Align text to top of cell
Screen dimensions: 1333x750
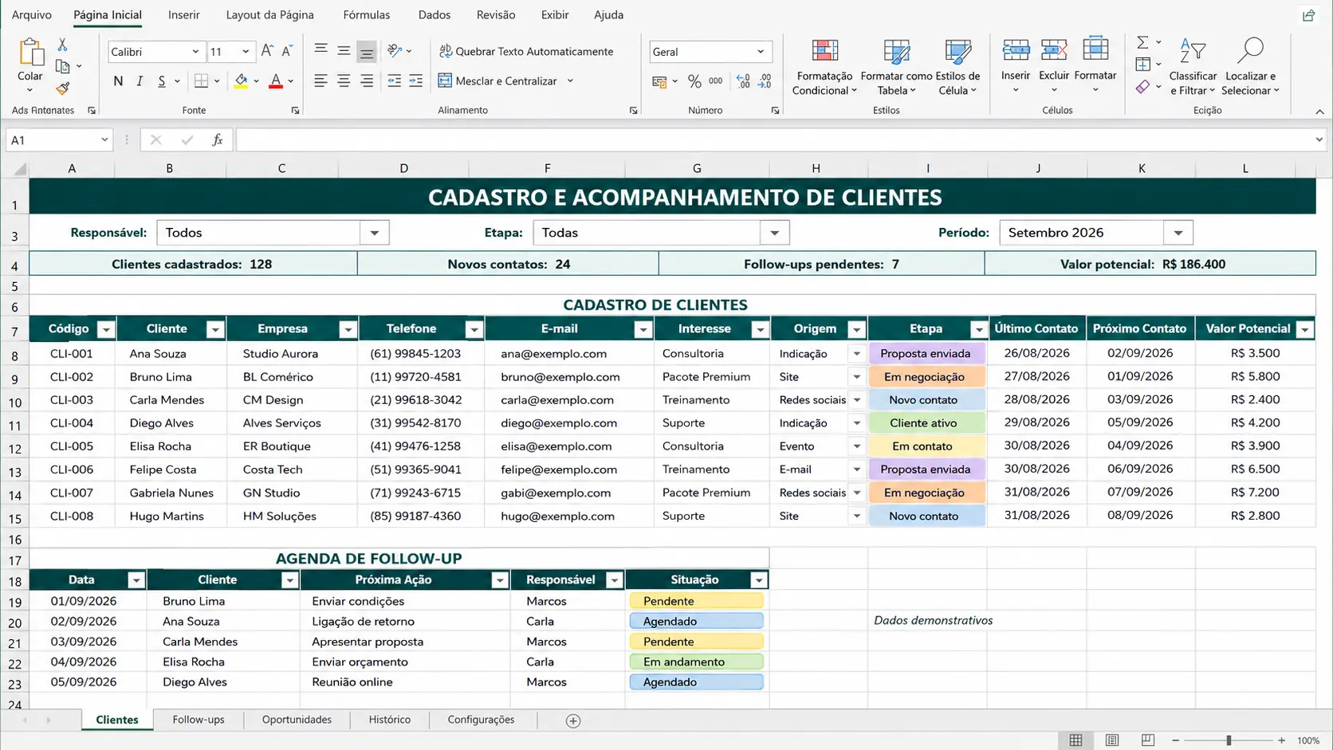[320, 50]
